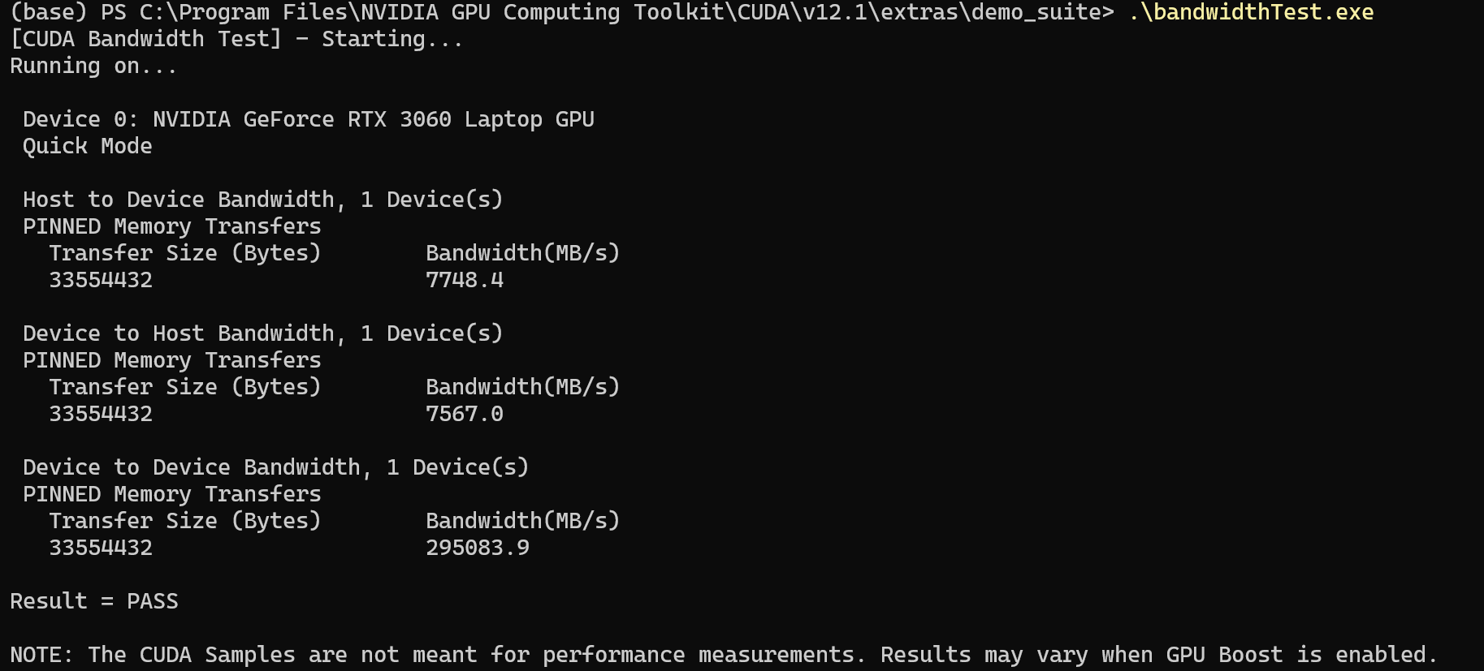Click "Bandwidth(MB/s)" header under Host to Device
Image resolution: width=1484 pixels, height=671 pixels.
tap(523, 253)
